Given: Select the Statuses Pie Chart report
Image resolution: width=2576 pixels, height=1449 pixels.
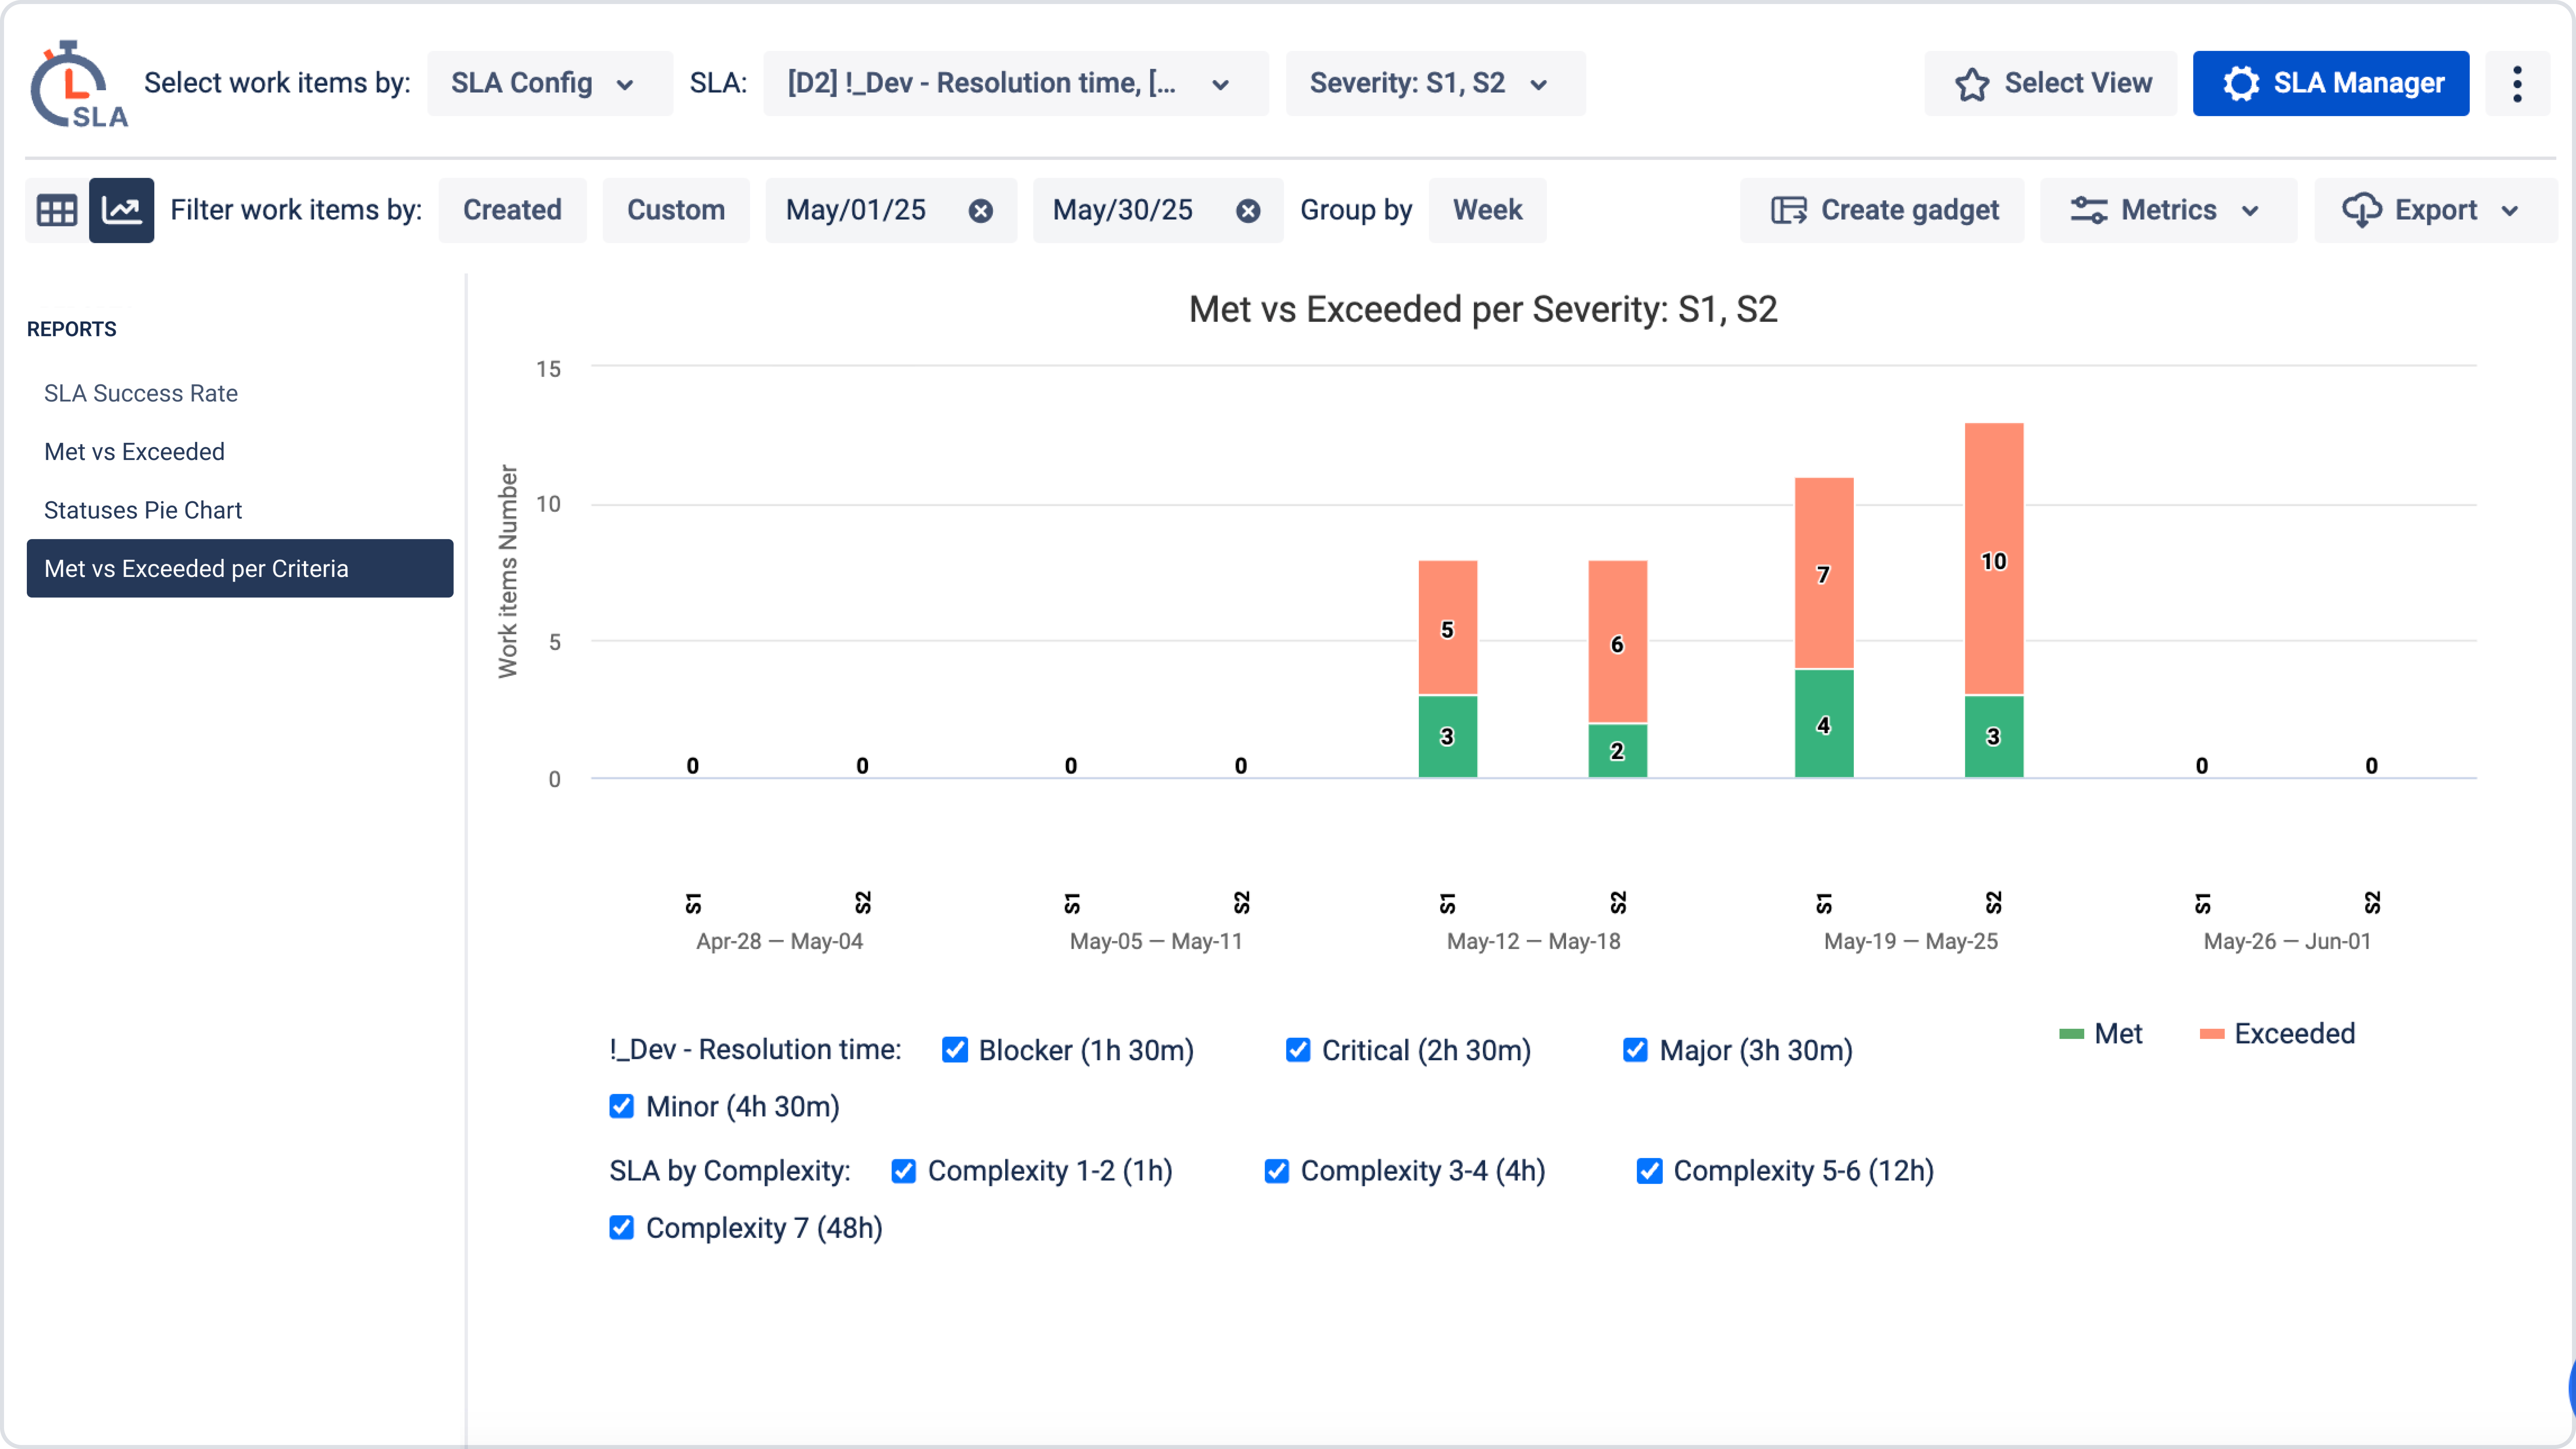Looking at the screenshot, I should pos(143,510).
